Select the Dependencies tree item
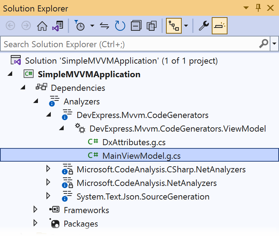The image size is (279, 236). pos(78,88)
